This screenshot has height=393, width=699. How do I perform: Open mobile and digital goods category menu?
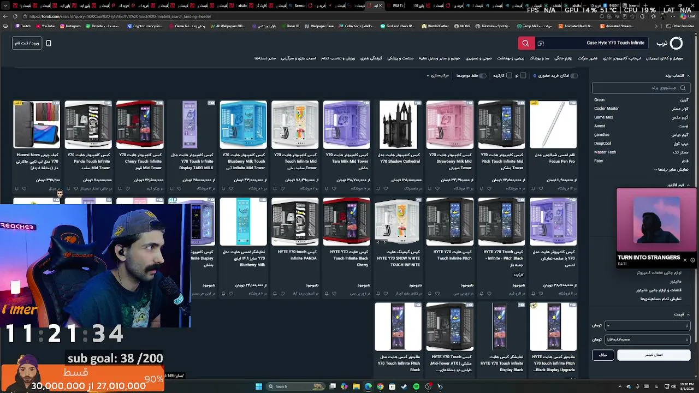(x=665, y=58)
